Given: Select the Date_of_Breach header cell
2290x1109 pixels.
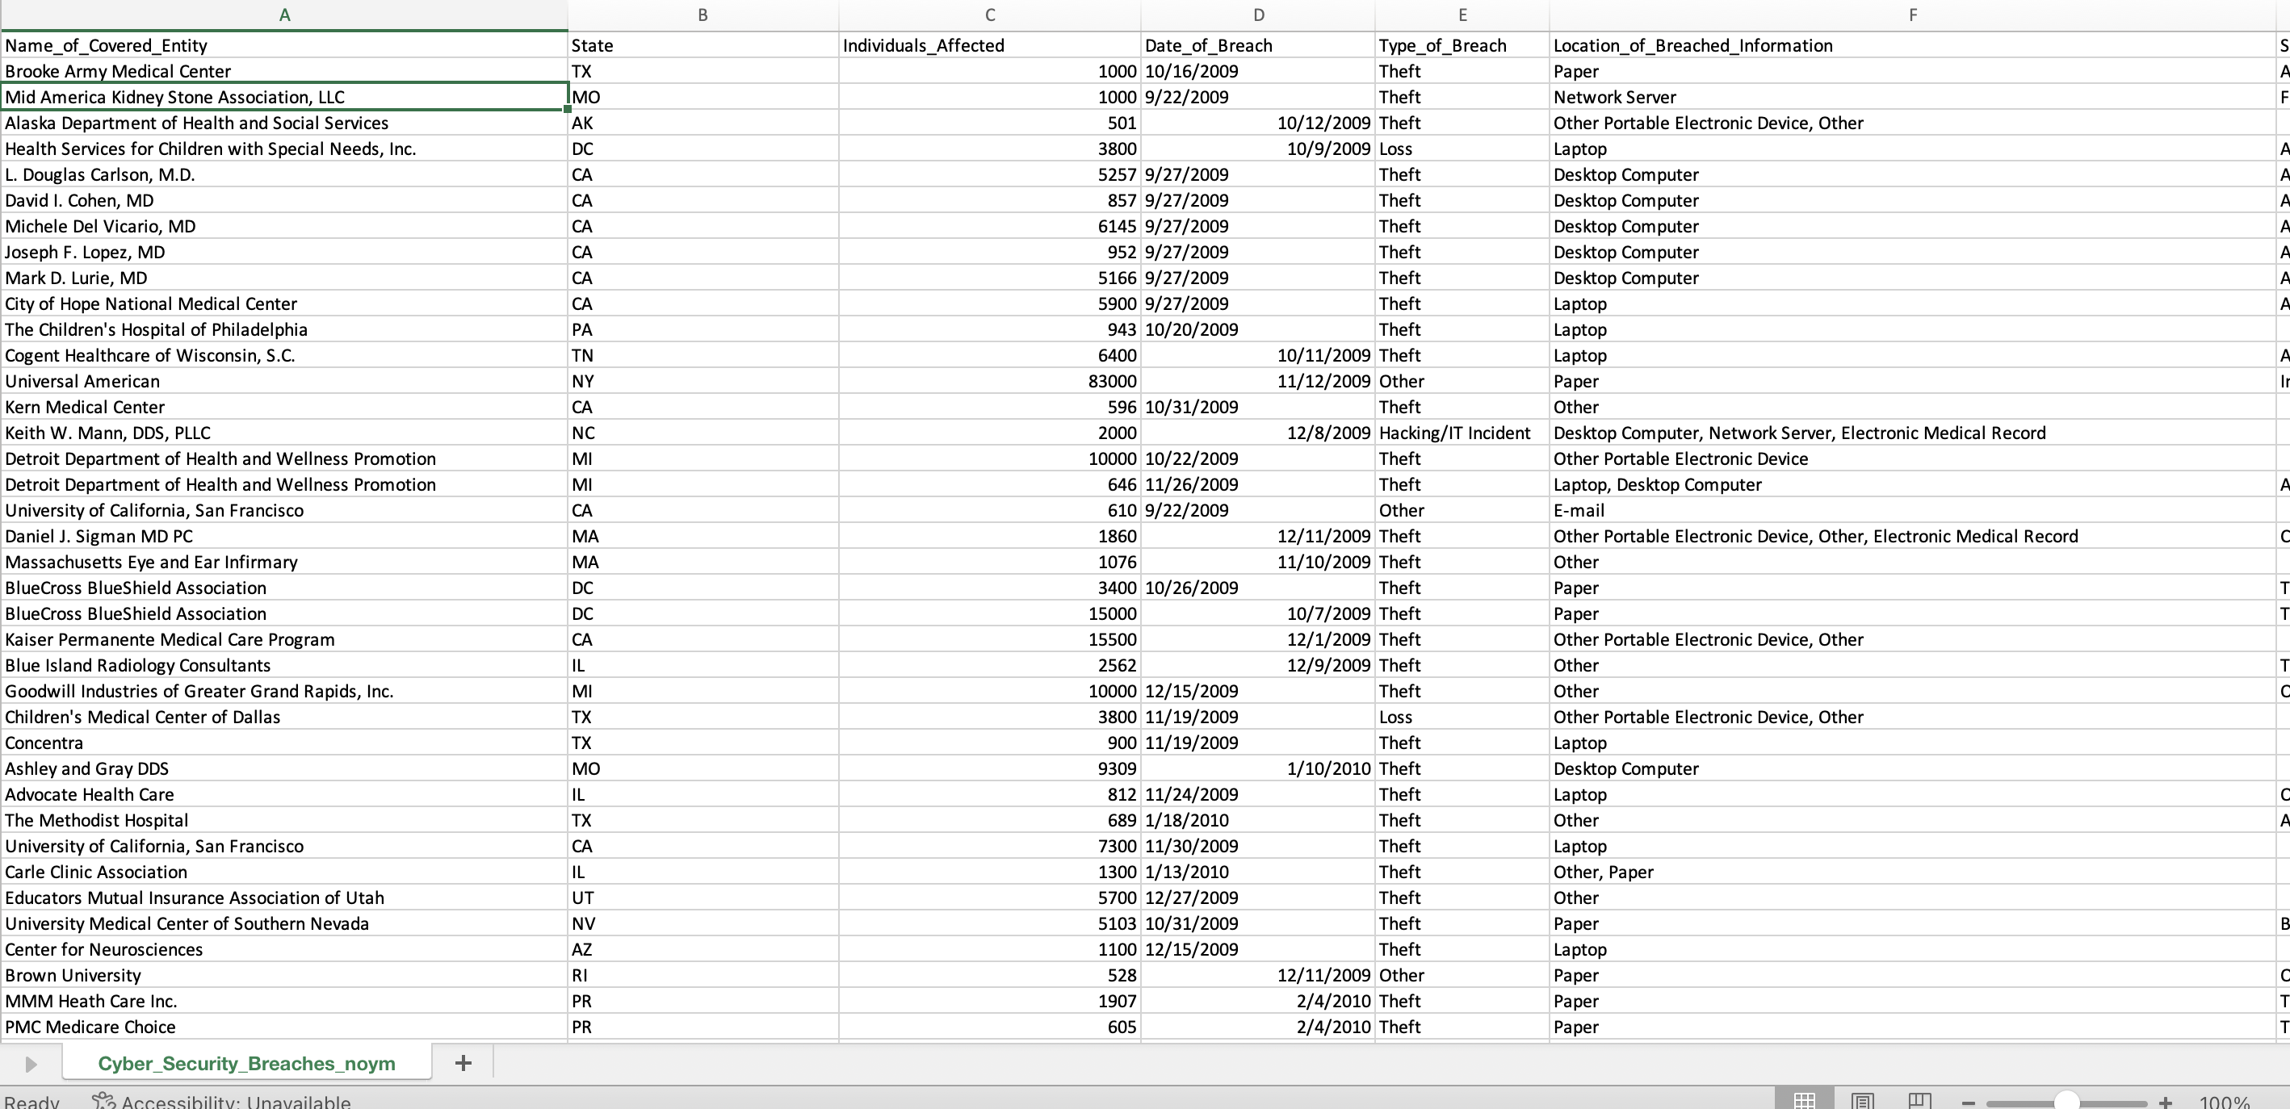Looking at the screenshot, I should click(1258, 45).
